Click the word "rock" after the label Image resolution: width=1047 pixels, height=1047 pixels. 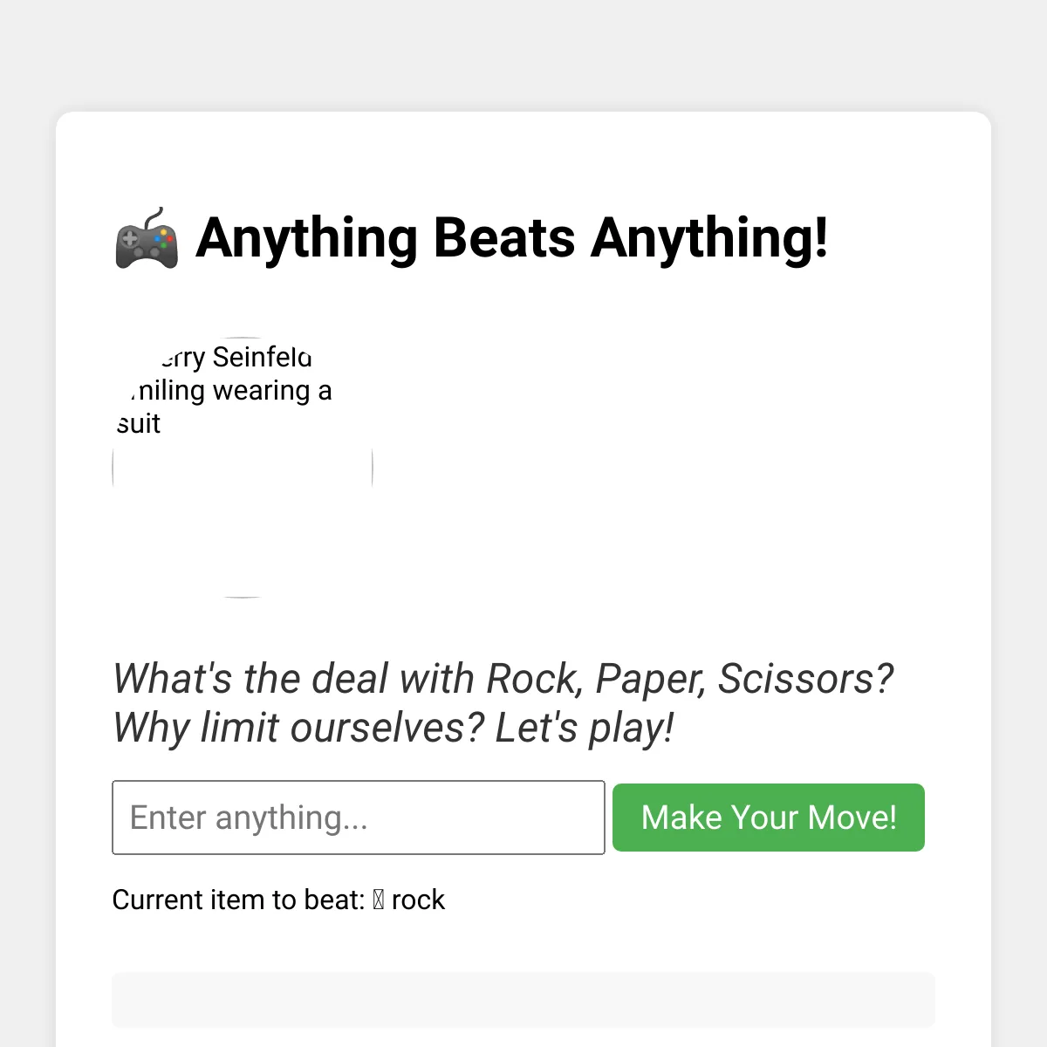tap(418, 900)
